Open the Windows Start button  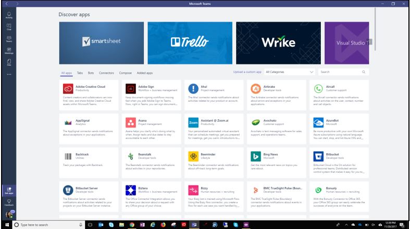coord(7,225)
